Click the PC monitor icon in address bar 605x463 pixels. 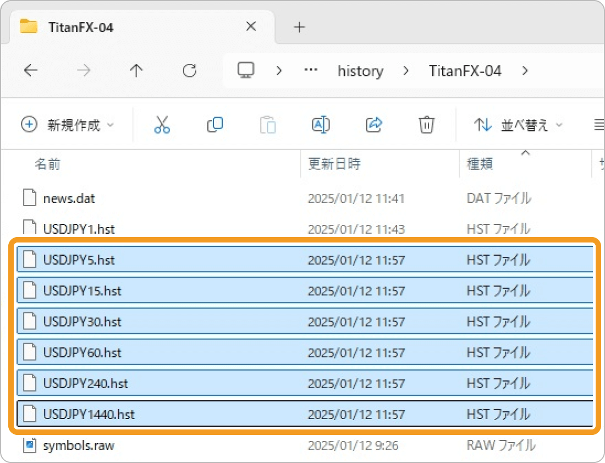coord(246,70)
